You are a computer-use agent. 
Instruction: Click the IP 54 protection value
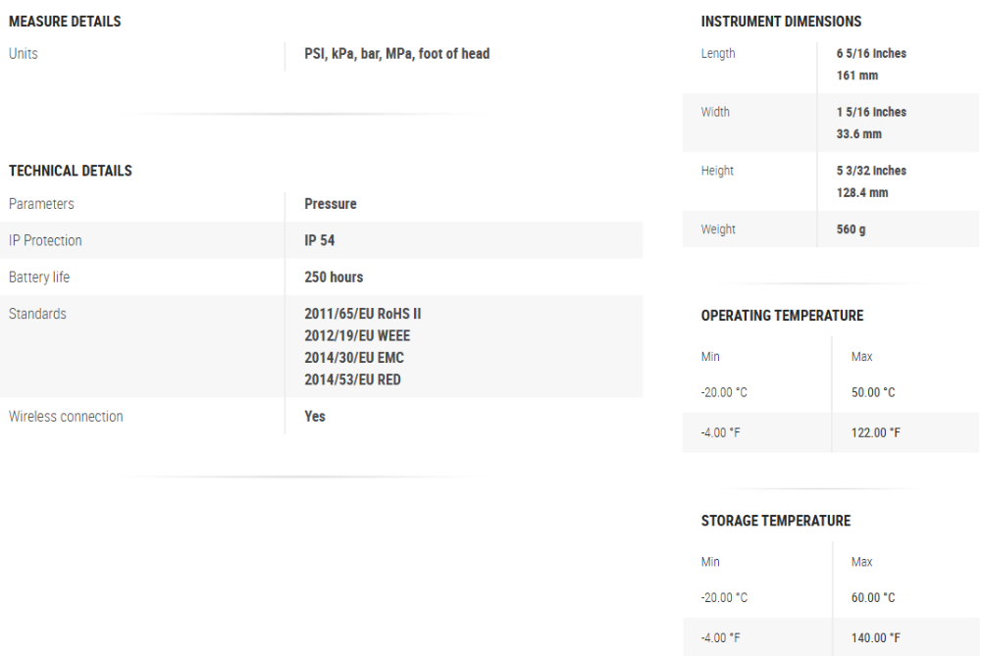[x=320, y=240]
